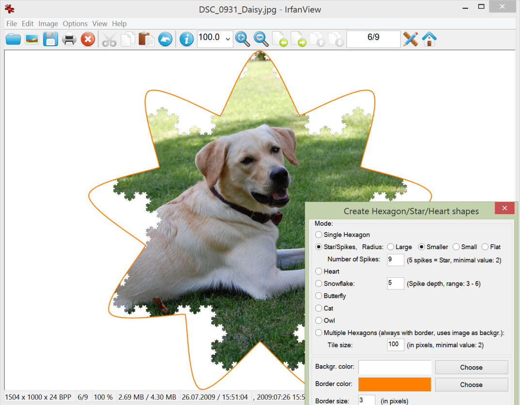
Task: Select the Heart shape mode
Action: point(319,271)
